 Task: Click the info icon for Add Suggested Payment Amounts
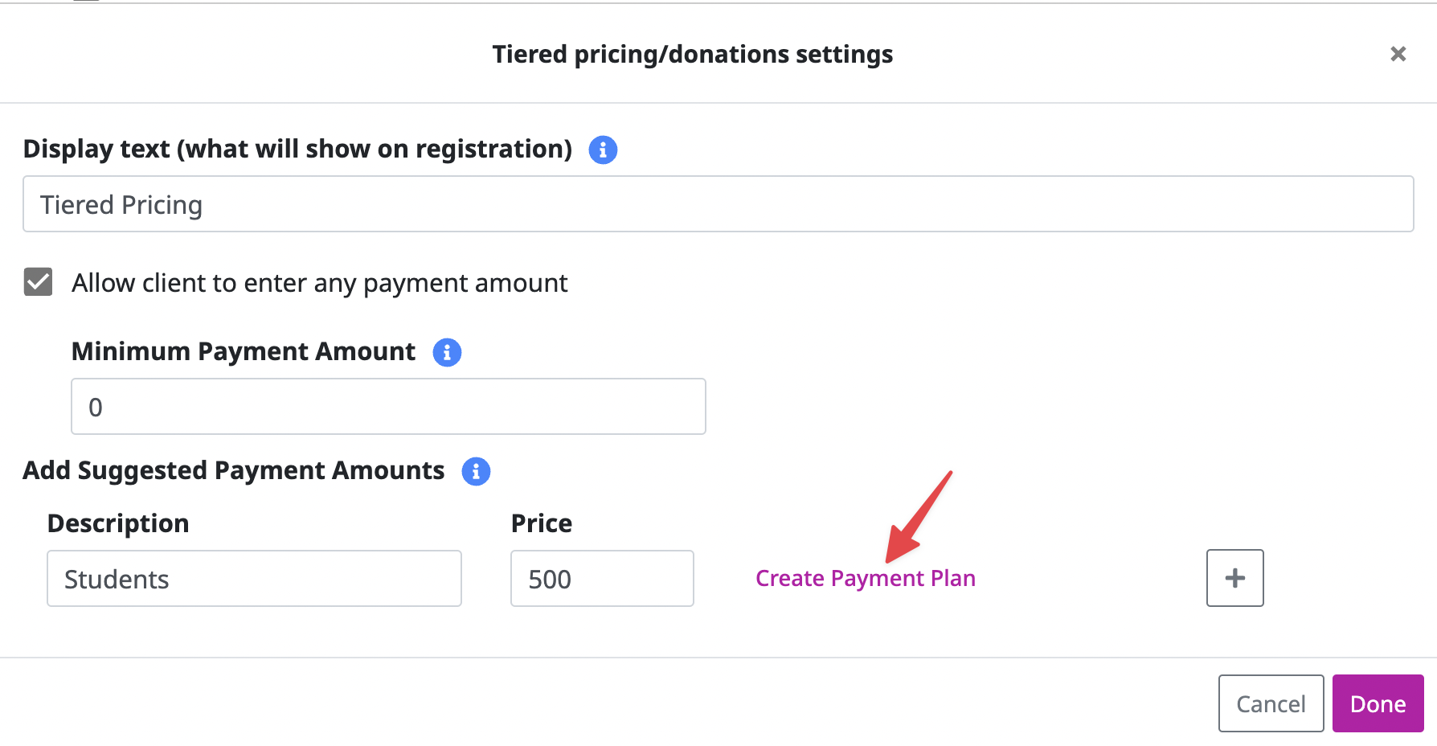(x=476, y=472)
